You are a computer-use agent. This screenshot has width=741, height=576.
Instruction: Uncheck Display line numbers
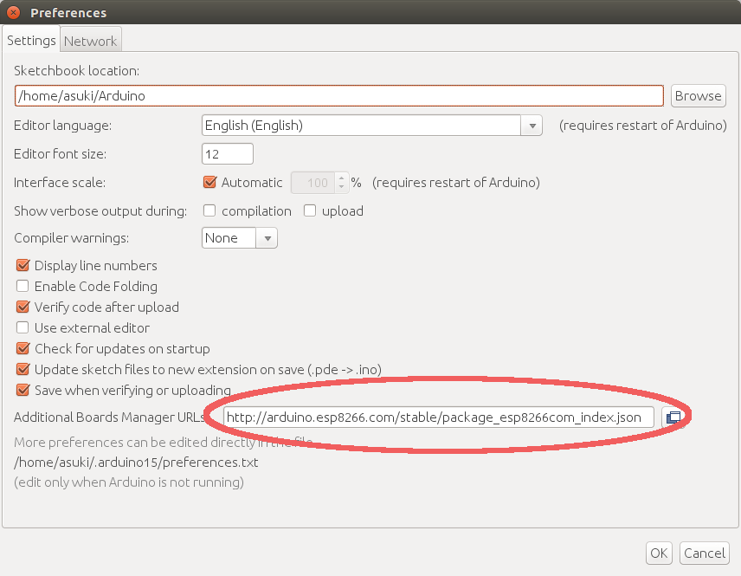point(23,265)
